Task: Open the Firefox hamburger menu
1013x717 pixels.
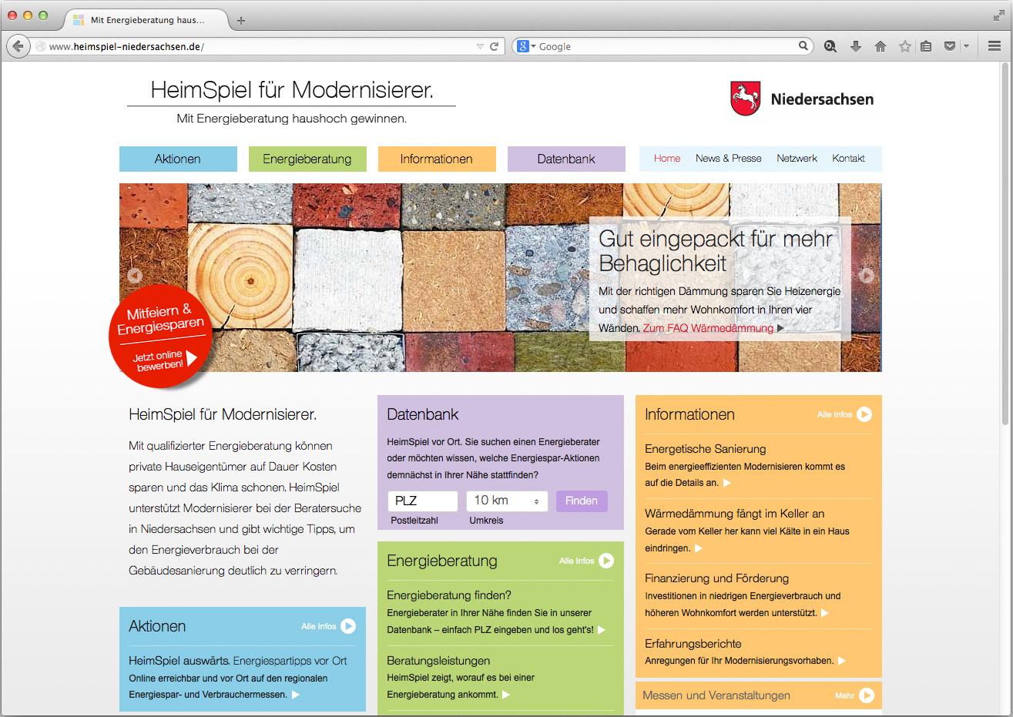Action: point(995,46)
